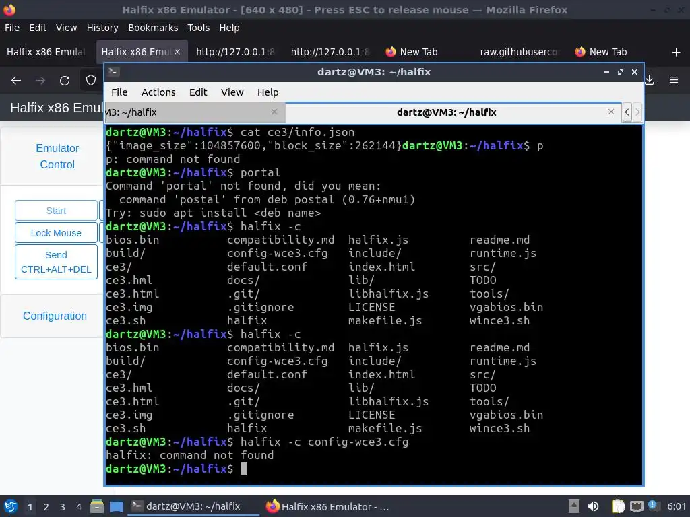Click 'halfix: command not found' line
Viewport: 690px width, 517px height.
click(x=189, y=455)
